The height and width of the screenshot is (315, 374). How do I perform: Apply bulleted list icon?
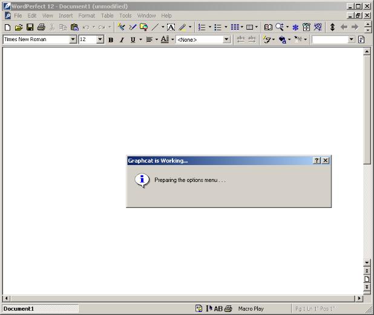(x=218, y=27)
